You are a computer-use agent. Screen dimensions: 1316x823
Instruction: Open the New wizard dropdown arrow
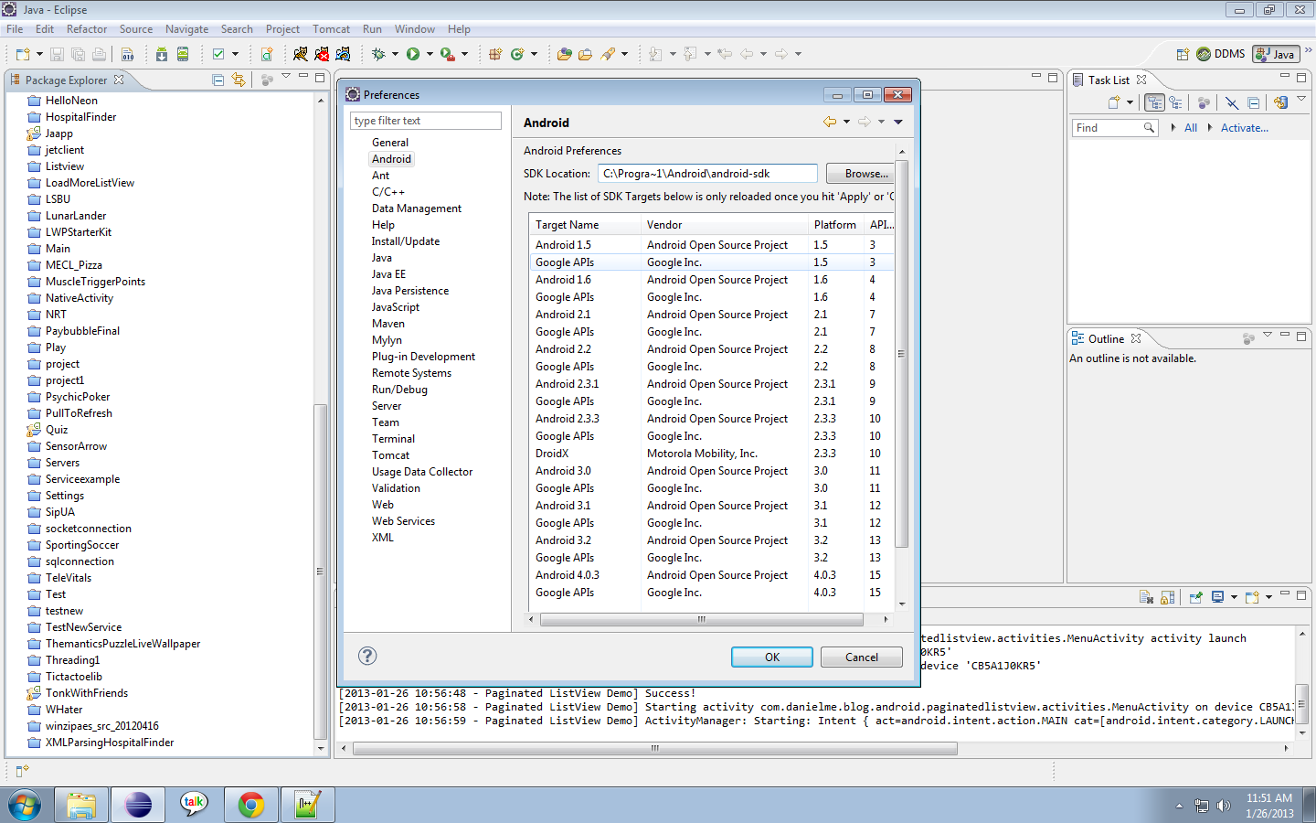(x=39, y=54)
